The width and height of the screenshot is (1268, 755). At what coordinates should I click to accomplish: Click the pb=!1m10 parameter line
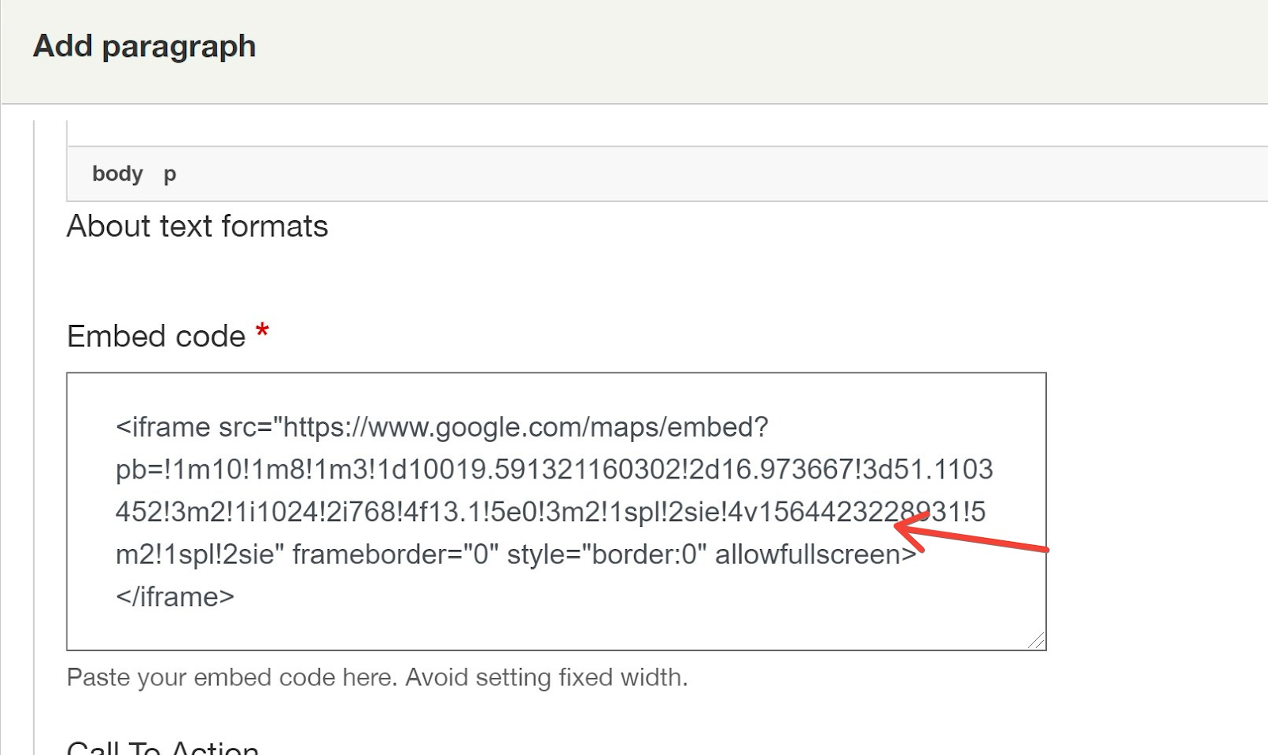(x=554, y=469)
